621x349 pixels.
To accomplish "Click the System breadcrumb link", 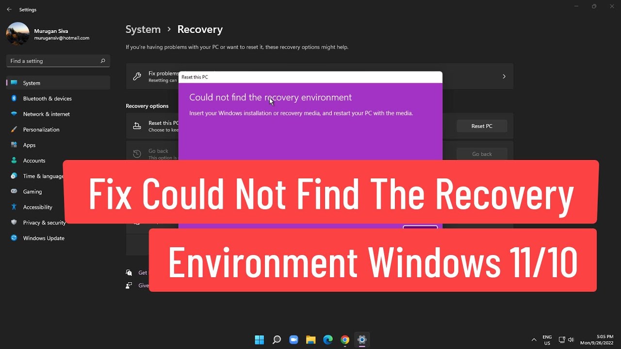I will [143, 29].
